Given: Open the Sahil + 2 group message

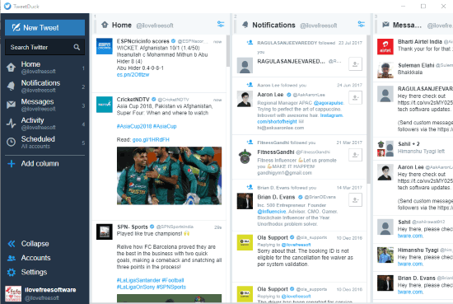Looking at the screenshot, I should pyautogui.click(x=414, y=148).
